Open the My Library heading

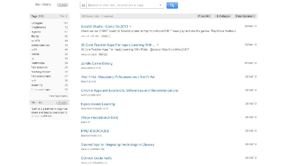(43, 5)
